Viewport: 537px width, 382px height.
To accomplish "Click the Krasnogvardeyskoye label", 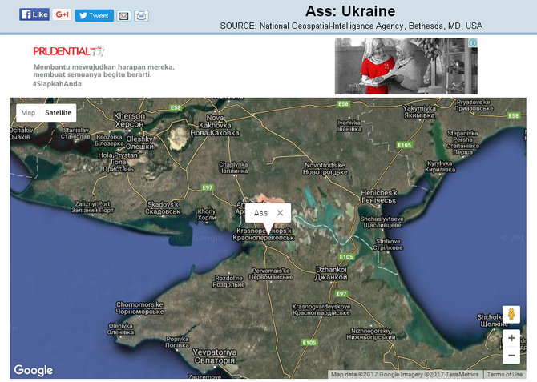I will [x=321, y=309].
